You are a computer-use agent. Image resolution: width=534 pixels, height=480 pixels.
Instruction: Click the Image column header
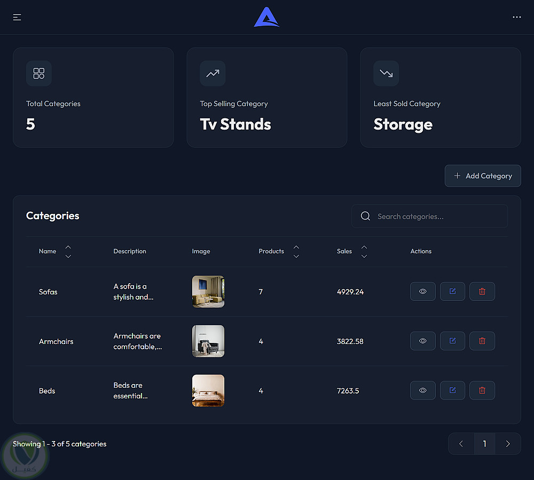tap(201, 251)
